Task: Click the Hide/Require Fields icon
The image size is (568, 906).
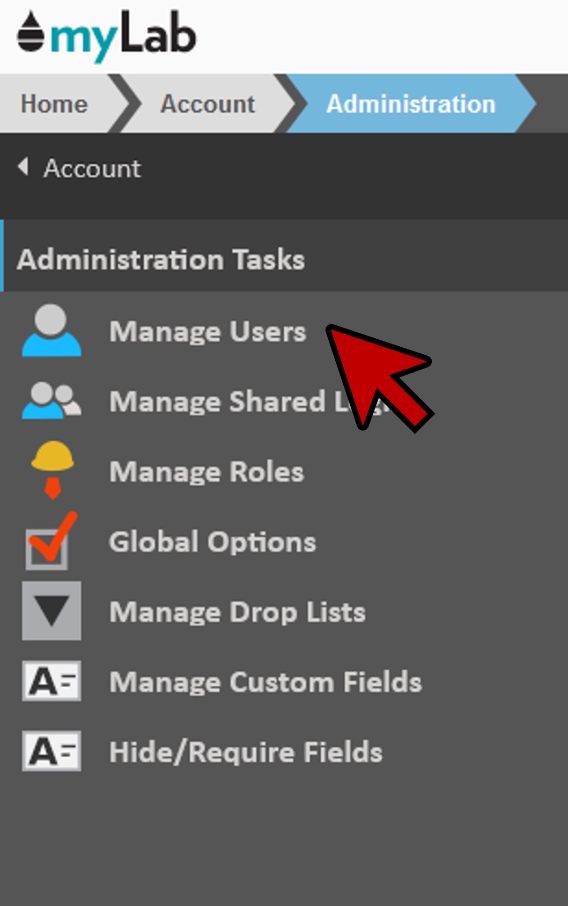Action: click(51, 751)
